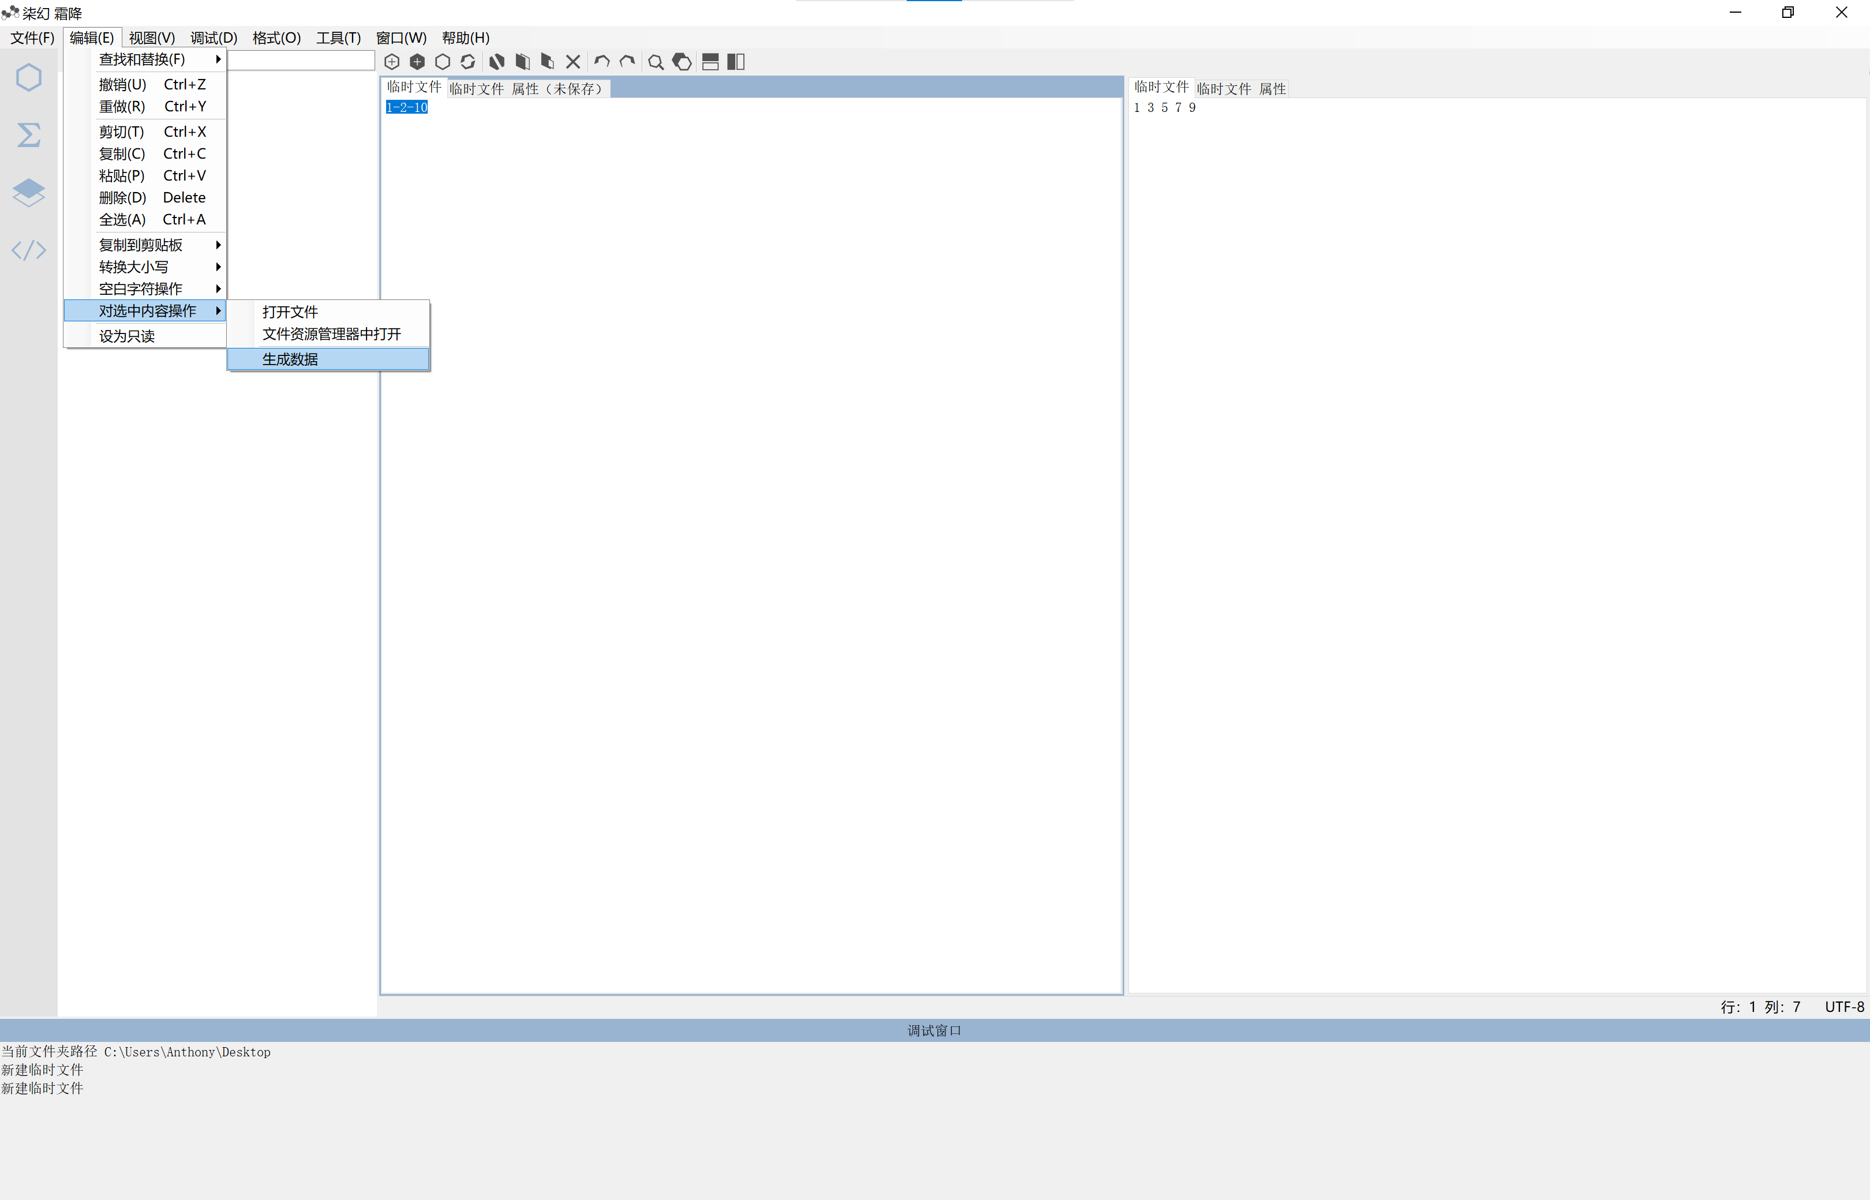Click the undo arrow toolbar icon
Image resolution: width=1870 pixels, height=1200 pixels.
click(x=602, y=62)
